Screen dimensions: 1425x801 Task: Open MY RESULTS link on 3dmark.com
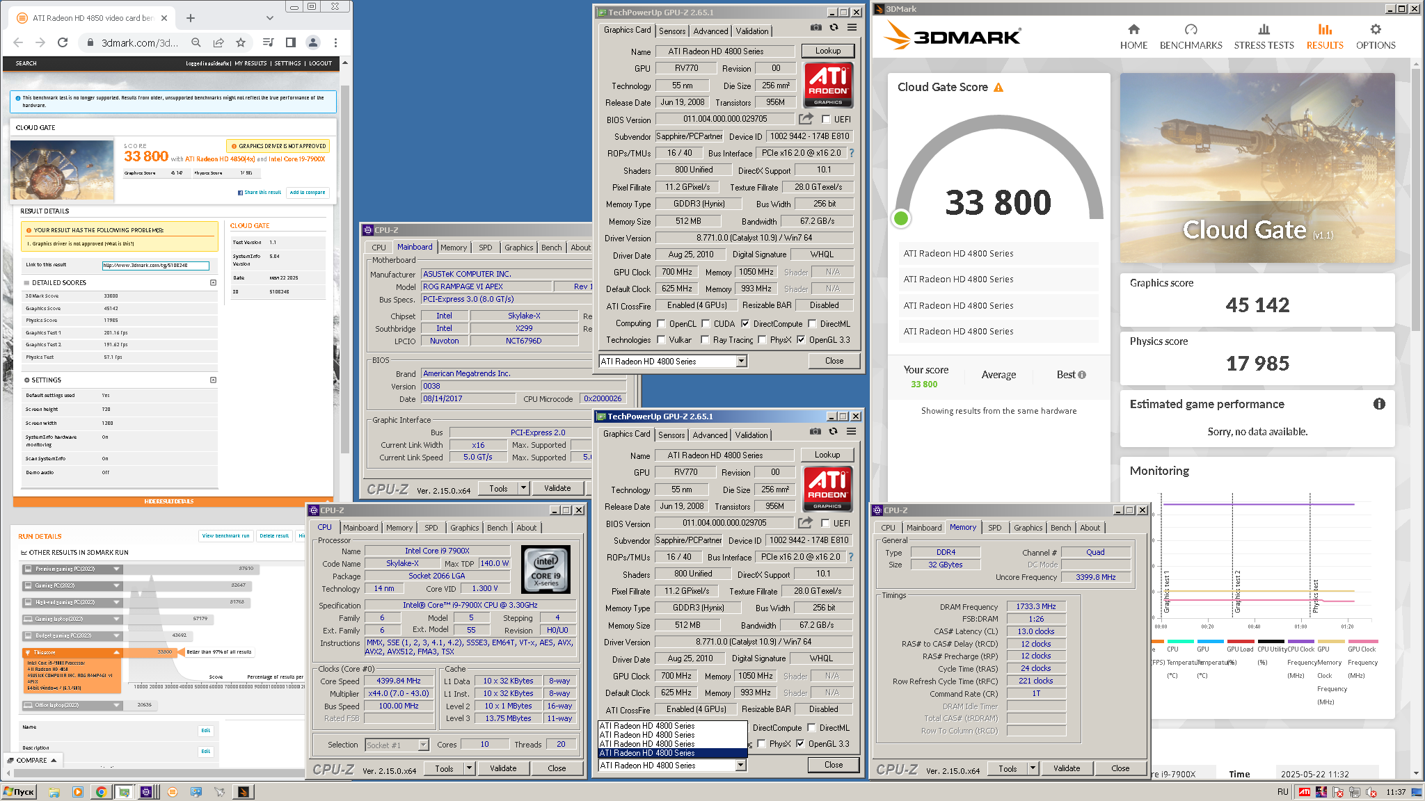[250, 63]
